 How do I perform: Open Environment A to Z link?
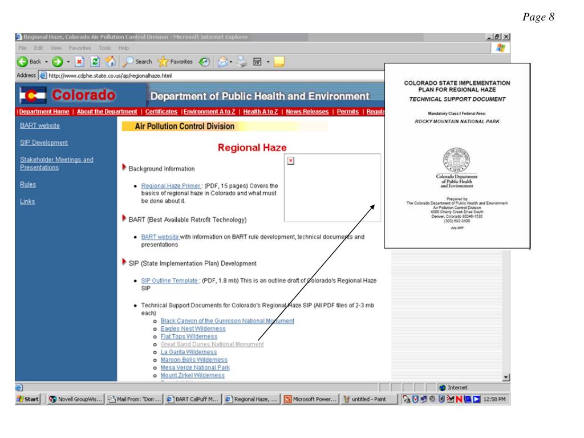click(209, 112)
